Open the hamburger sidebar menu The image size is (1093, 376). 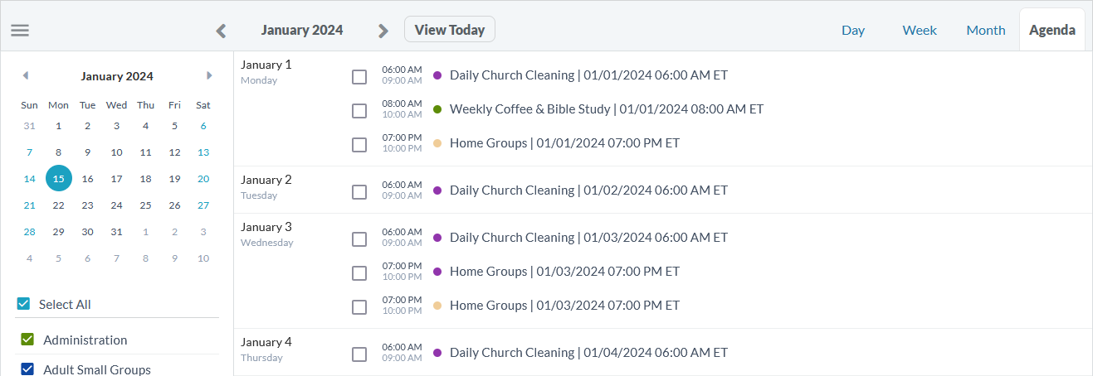(x=20, y=31)
